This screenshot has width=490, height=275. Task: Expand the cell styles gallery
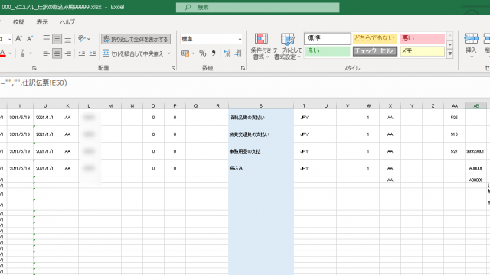[450, 54]
